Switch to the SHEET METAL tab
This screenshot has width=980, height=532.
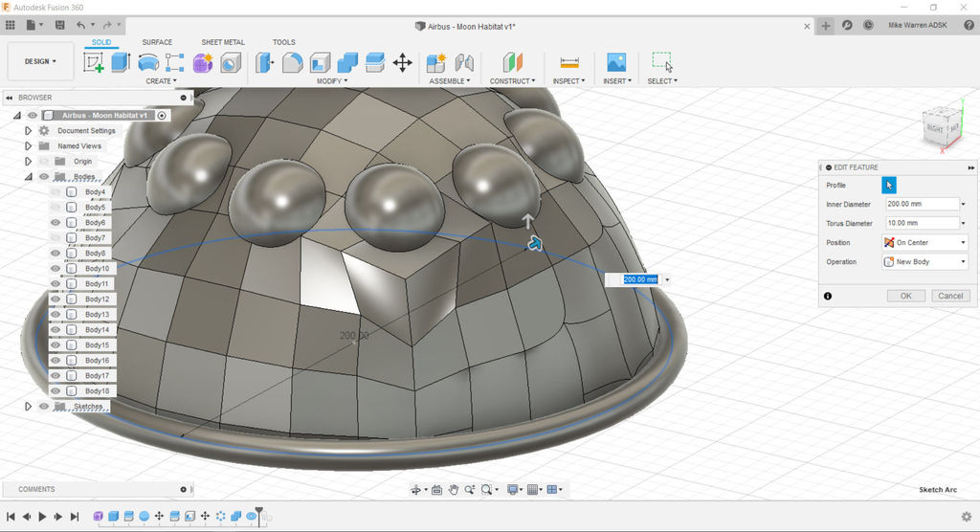pos(223,42)
